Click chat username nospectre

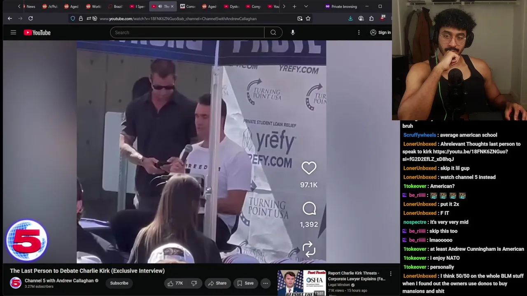(x=415, y=222)
